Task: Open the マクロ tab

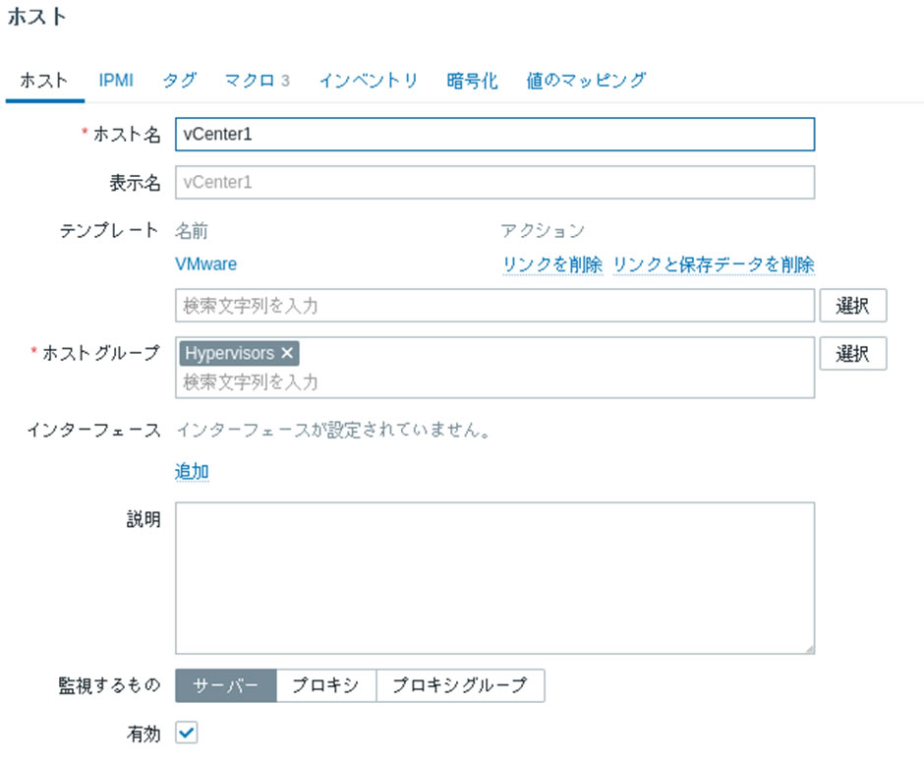Action: [x=256, y=81]
